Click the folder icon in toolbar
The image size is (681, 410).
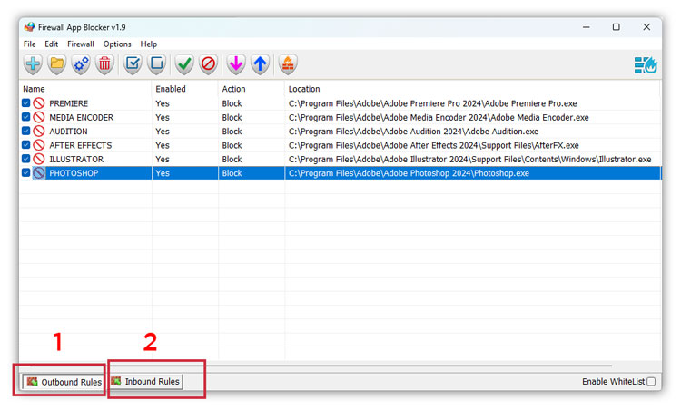pos(57,64)
